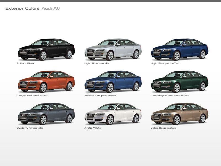Click the 'Light Silver metallic' label
The image size is (221, 166).
tap(97, 64)
